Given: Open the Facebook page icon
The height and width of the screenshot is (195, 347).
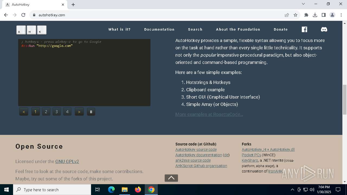Looking at the screenshot, I should (304, 29).
